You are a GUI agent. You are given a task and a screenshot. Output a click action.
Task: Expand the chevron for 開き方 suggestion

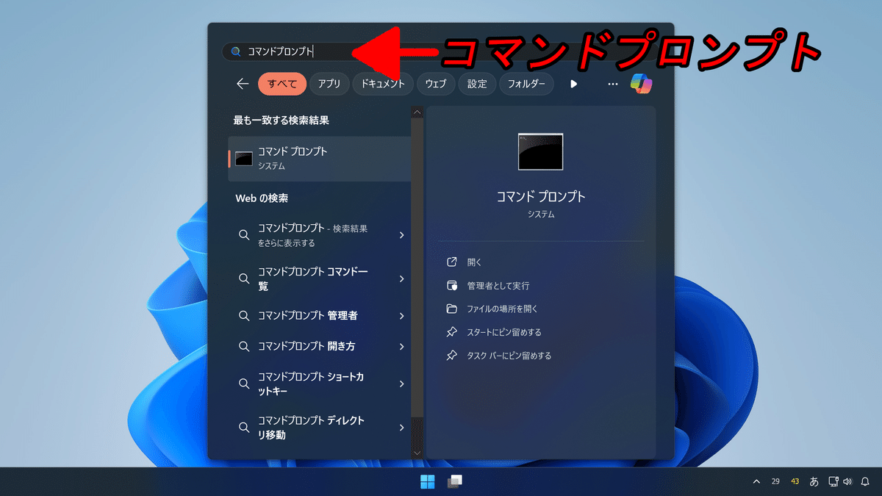(401, 346)
